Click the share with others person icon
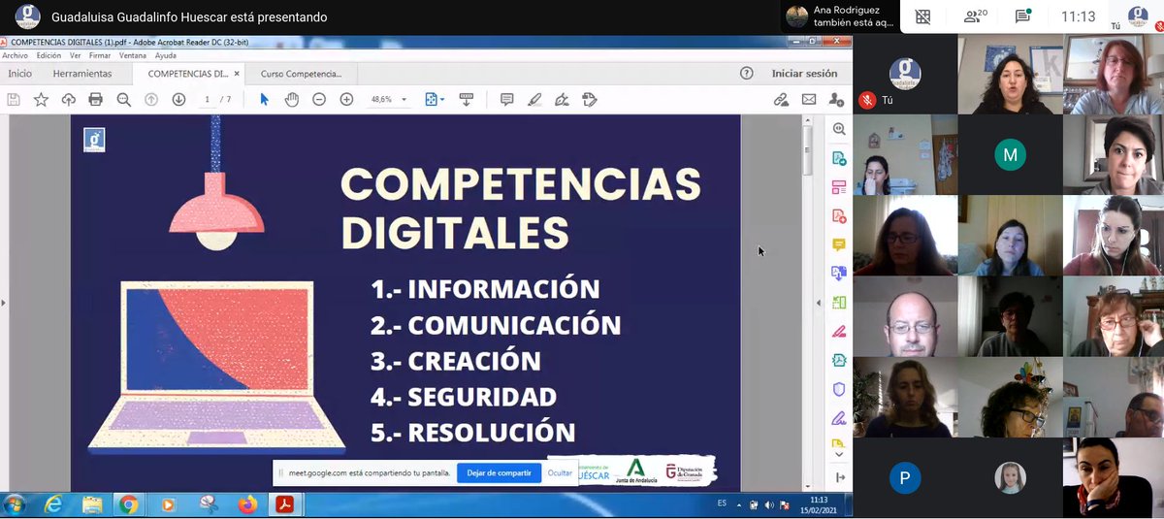Image resolution: width=1164 pixels, height=519 pixels. 836,99
